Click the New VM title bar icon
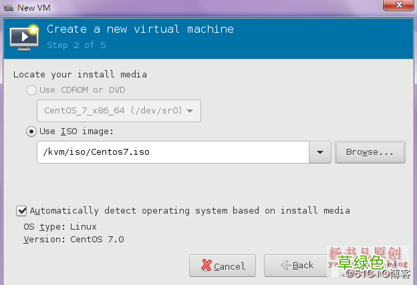The height and width of the screenshot is (285, 417). [x=7, y=7]
